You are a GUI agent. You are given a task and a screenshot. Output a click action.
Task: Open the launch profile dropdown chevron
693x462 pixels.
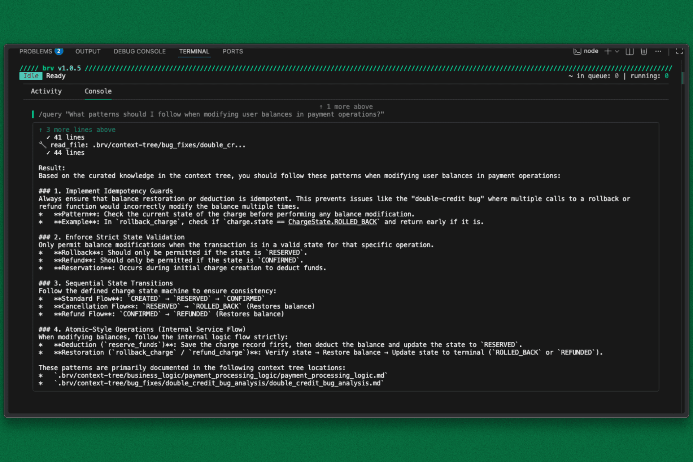pos(617,51)
